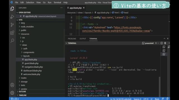Open the View menu
The width and height of the screenshot is (179, 100).
38,2
